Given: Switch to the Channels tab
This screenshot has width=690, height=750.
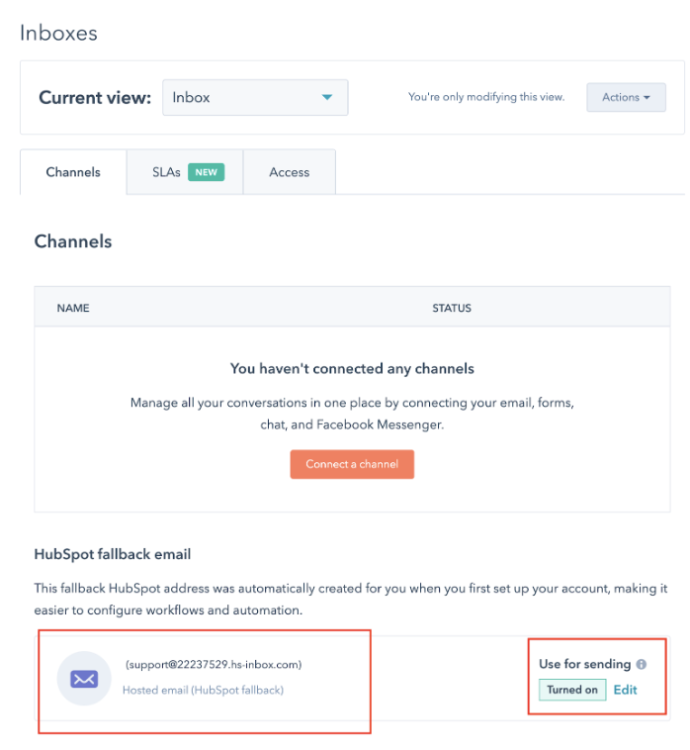Looking at the screenshot, I should click(x=73, y=172).
